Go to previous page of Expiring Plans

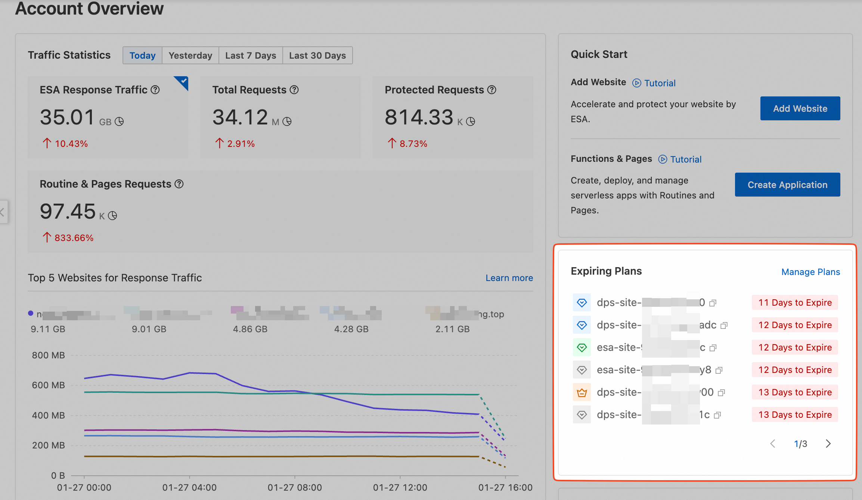[773, 444]
